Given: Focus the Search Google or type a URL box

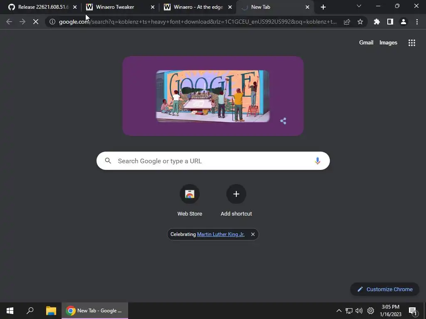Looking at the screenshot, I should pyautogui.click(x=213, y=161).
